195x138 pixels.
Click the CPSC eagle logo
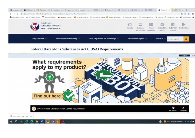coord(35,26)
